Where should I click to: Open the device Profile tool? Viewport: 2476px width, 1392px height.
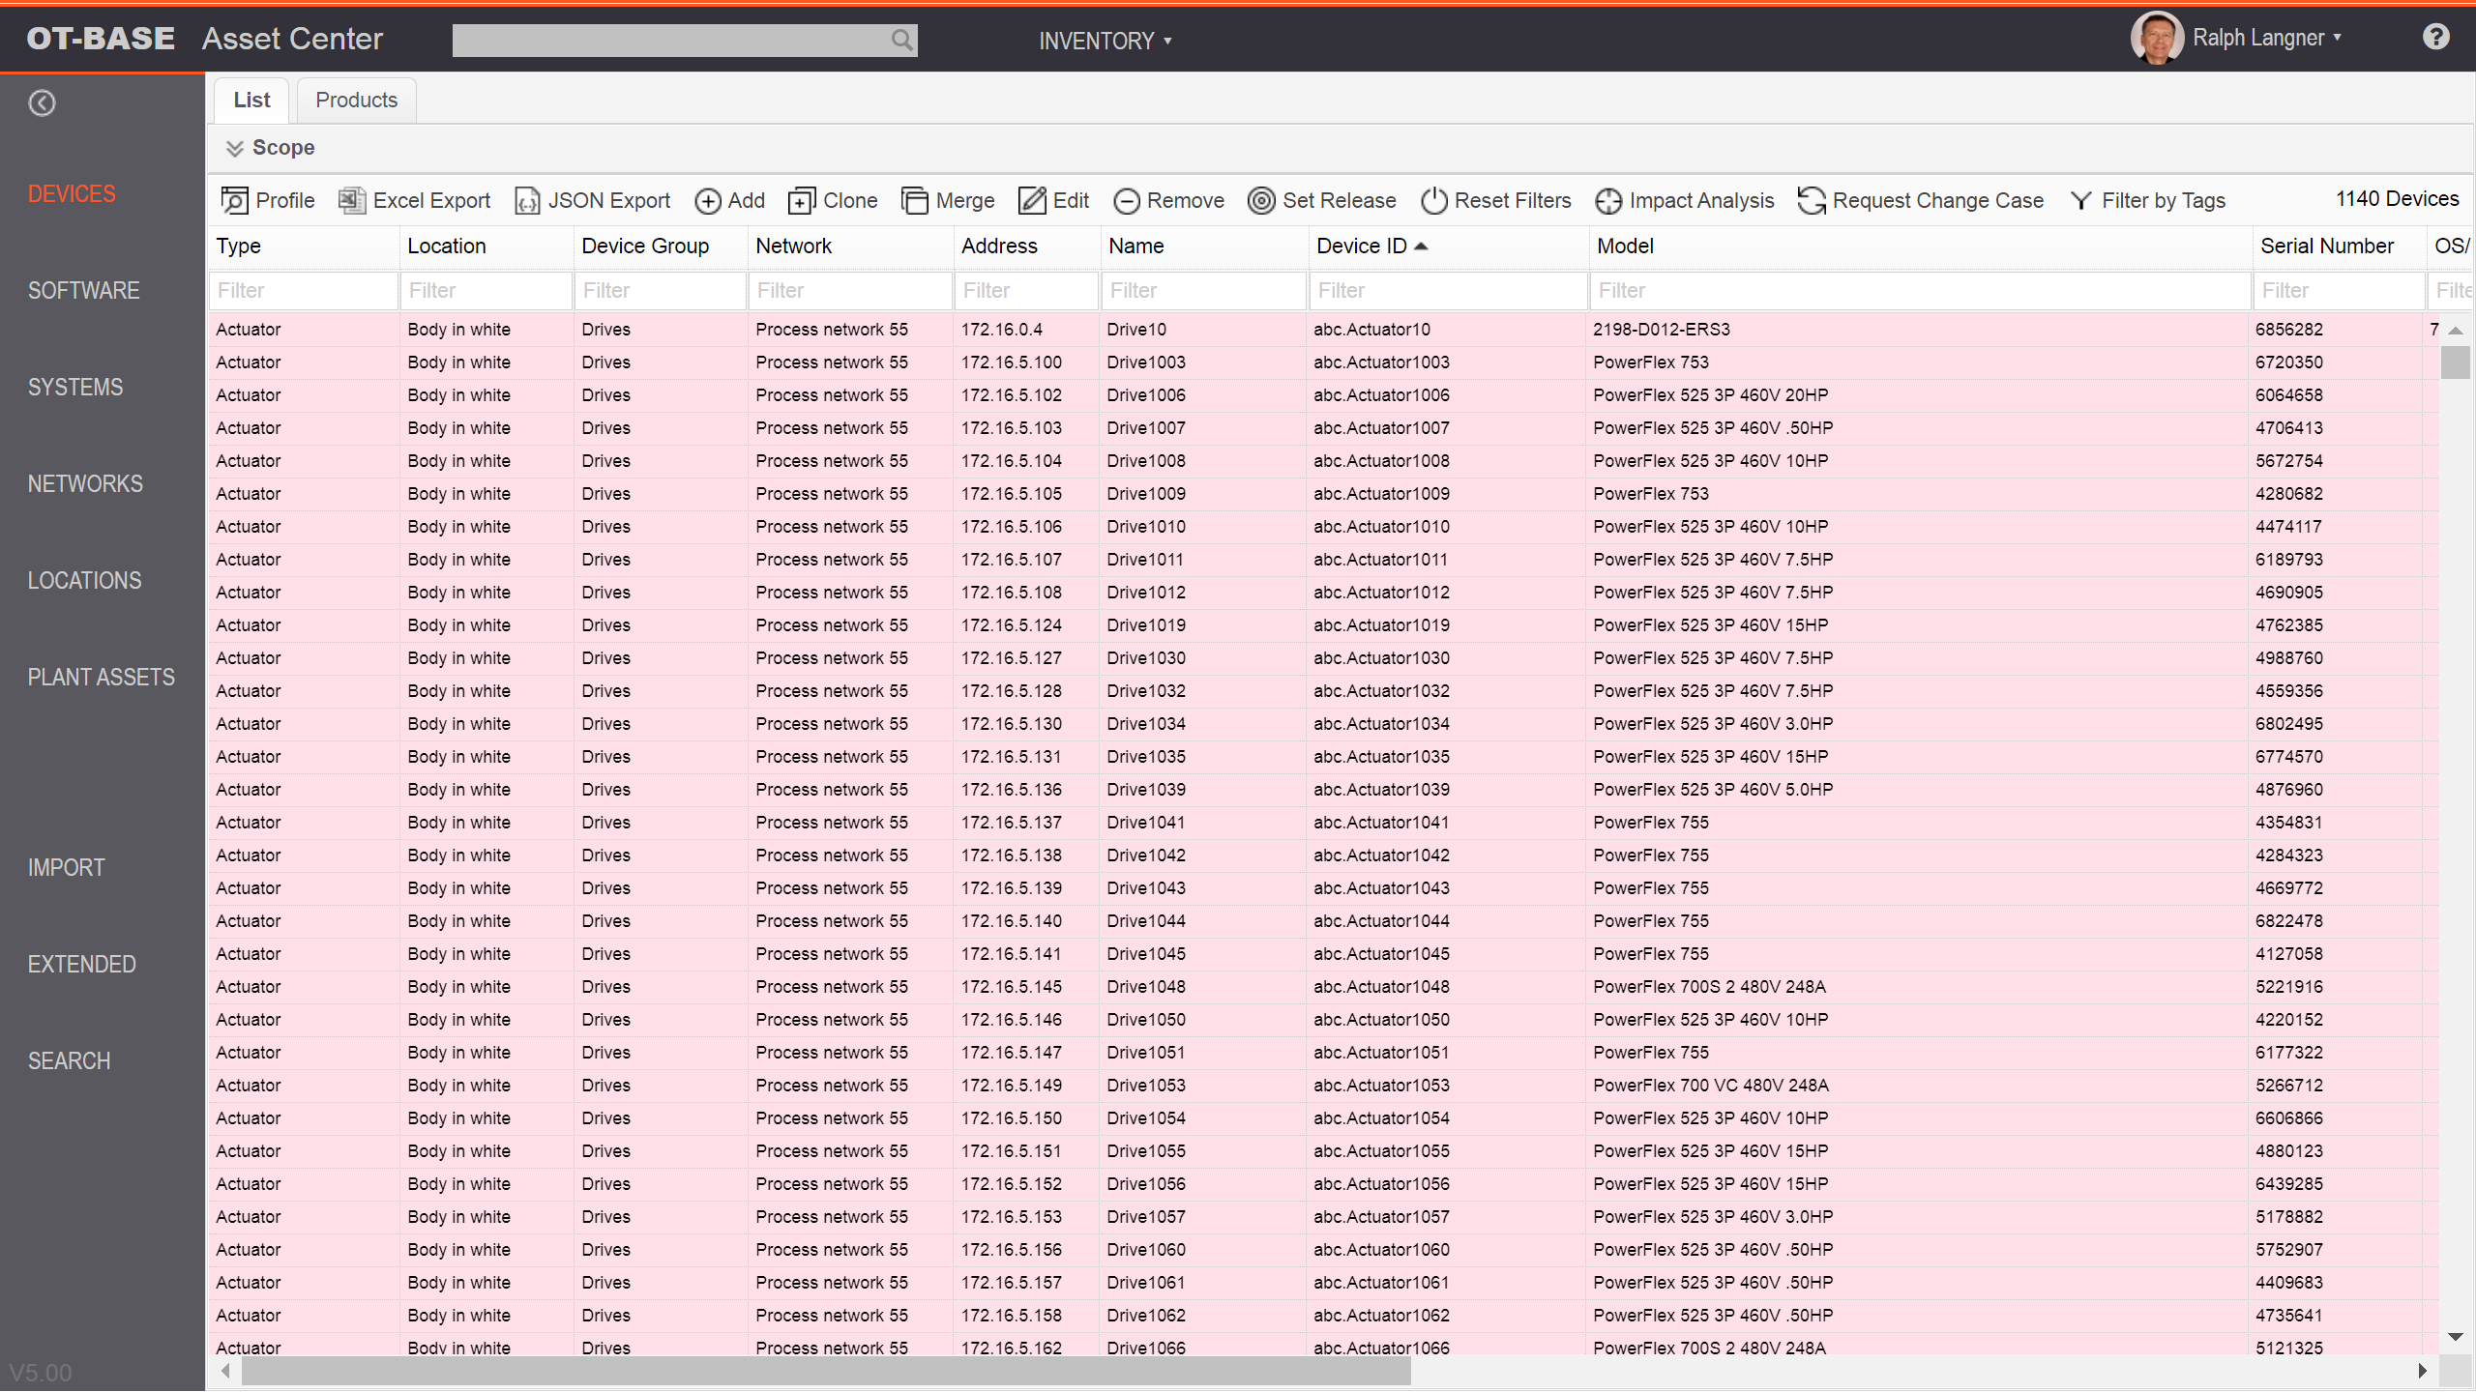(x=268, y=200)
